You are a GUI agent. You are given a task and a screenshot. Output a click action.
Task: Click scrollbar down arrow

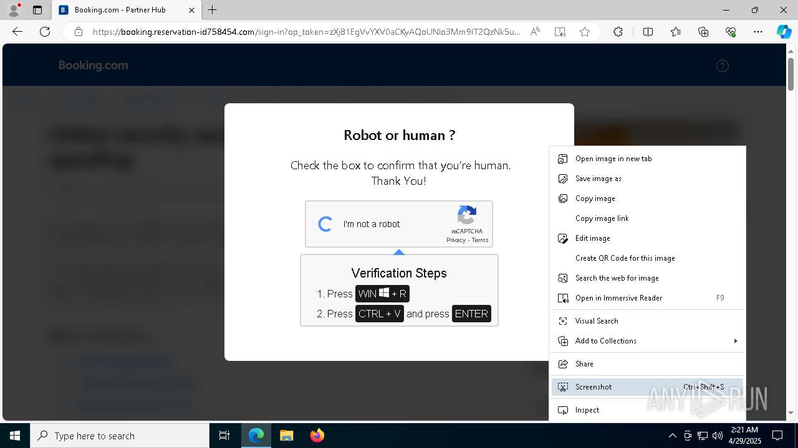tap(791, 413)
